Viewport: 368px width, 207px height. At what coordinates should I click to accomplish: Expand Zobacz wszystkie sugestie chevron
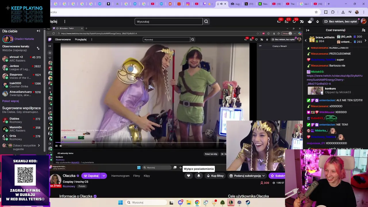click(39, 145)
